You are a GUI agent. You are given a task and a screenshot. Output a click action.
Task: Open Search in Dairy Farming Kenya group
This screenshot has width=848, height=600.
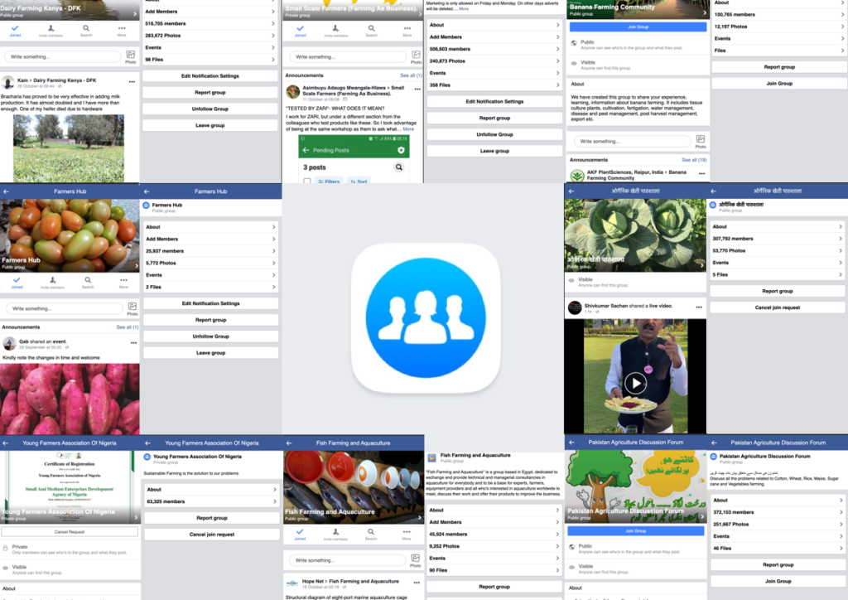pos(86,31)
